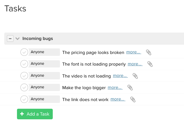Select task 'Make the logo bigger'

tap(84, 88)
